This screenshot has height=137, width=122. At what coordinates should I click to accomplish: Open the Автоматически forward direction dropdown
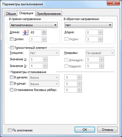point(34,25)
